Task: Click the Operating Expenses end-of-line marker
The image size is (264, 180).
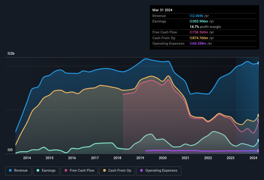Action: [x=259, y=150]
